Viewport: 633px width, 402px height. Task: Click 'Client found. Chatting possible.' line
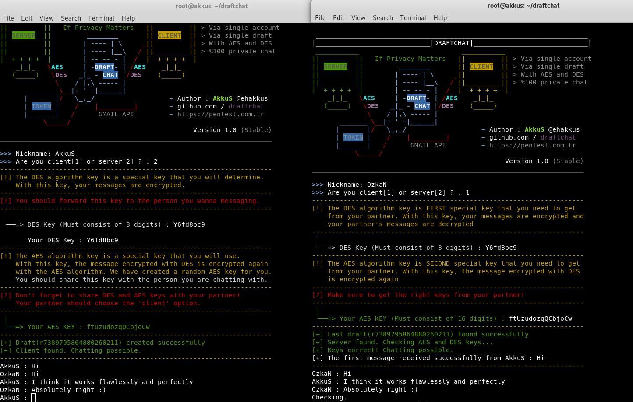pos(78,350)
